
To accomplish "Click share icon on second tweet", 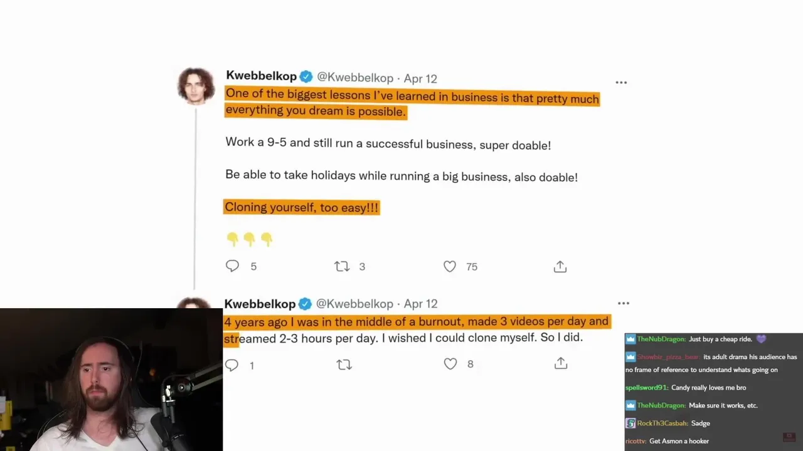I will (561, 364).
